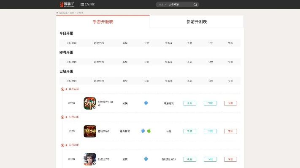Open the 魔域手游2 game thumbnail
Viewport: 300px width, 168px height.
[90, 131]
